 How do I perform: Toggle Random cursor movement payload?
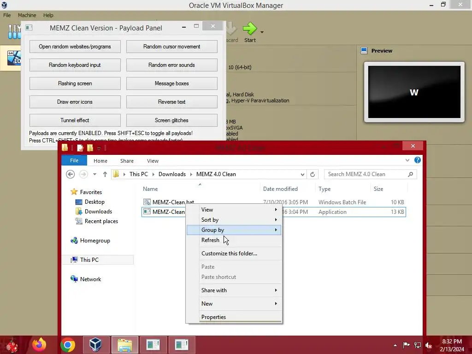[x=171, y=47]
